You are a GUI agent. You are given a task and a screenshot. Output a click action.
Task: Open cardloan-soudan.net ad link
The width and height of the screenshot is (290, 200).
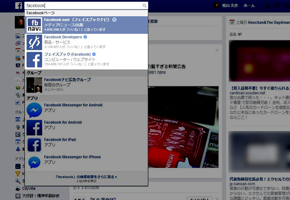(247, 93)
